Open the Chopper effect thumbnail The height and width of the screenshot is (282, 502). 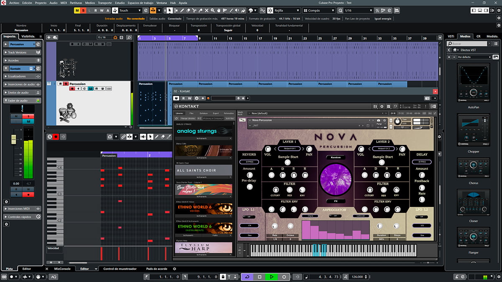coord(474,131)
